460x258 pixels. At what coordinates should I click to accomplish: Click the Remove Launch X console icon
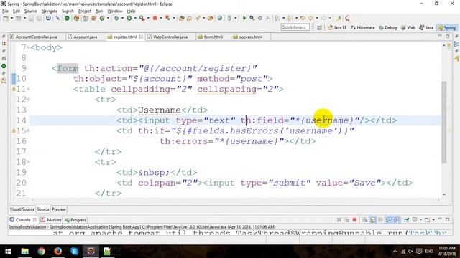[339, 220]
